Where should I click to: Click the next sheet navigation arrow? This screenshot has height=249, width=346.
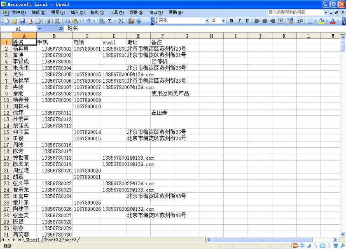(14, 240)
